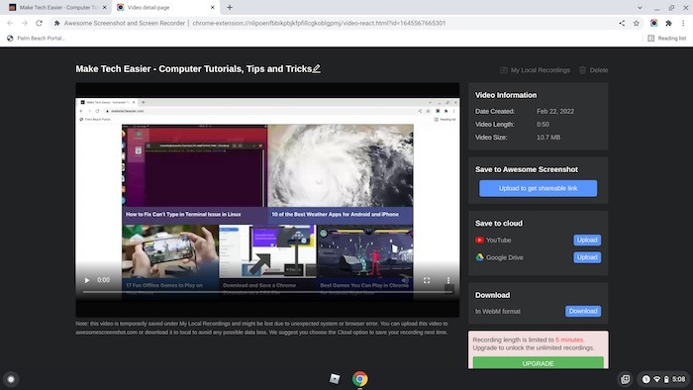Open the Extensions puzzle menu
693x390 pixels.
tap(668, 23)
